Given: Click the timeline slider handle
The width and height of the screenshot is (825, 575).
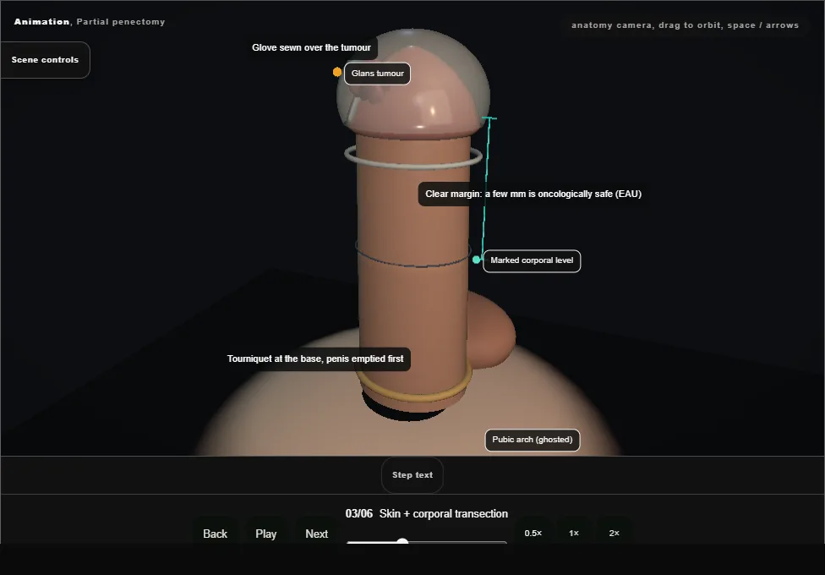Looking at the screenshot, I should (x=402, y=542).
